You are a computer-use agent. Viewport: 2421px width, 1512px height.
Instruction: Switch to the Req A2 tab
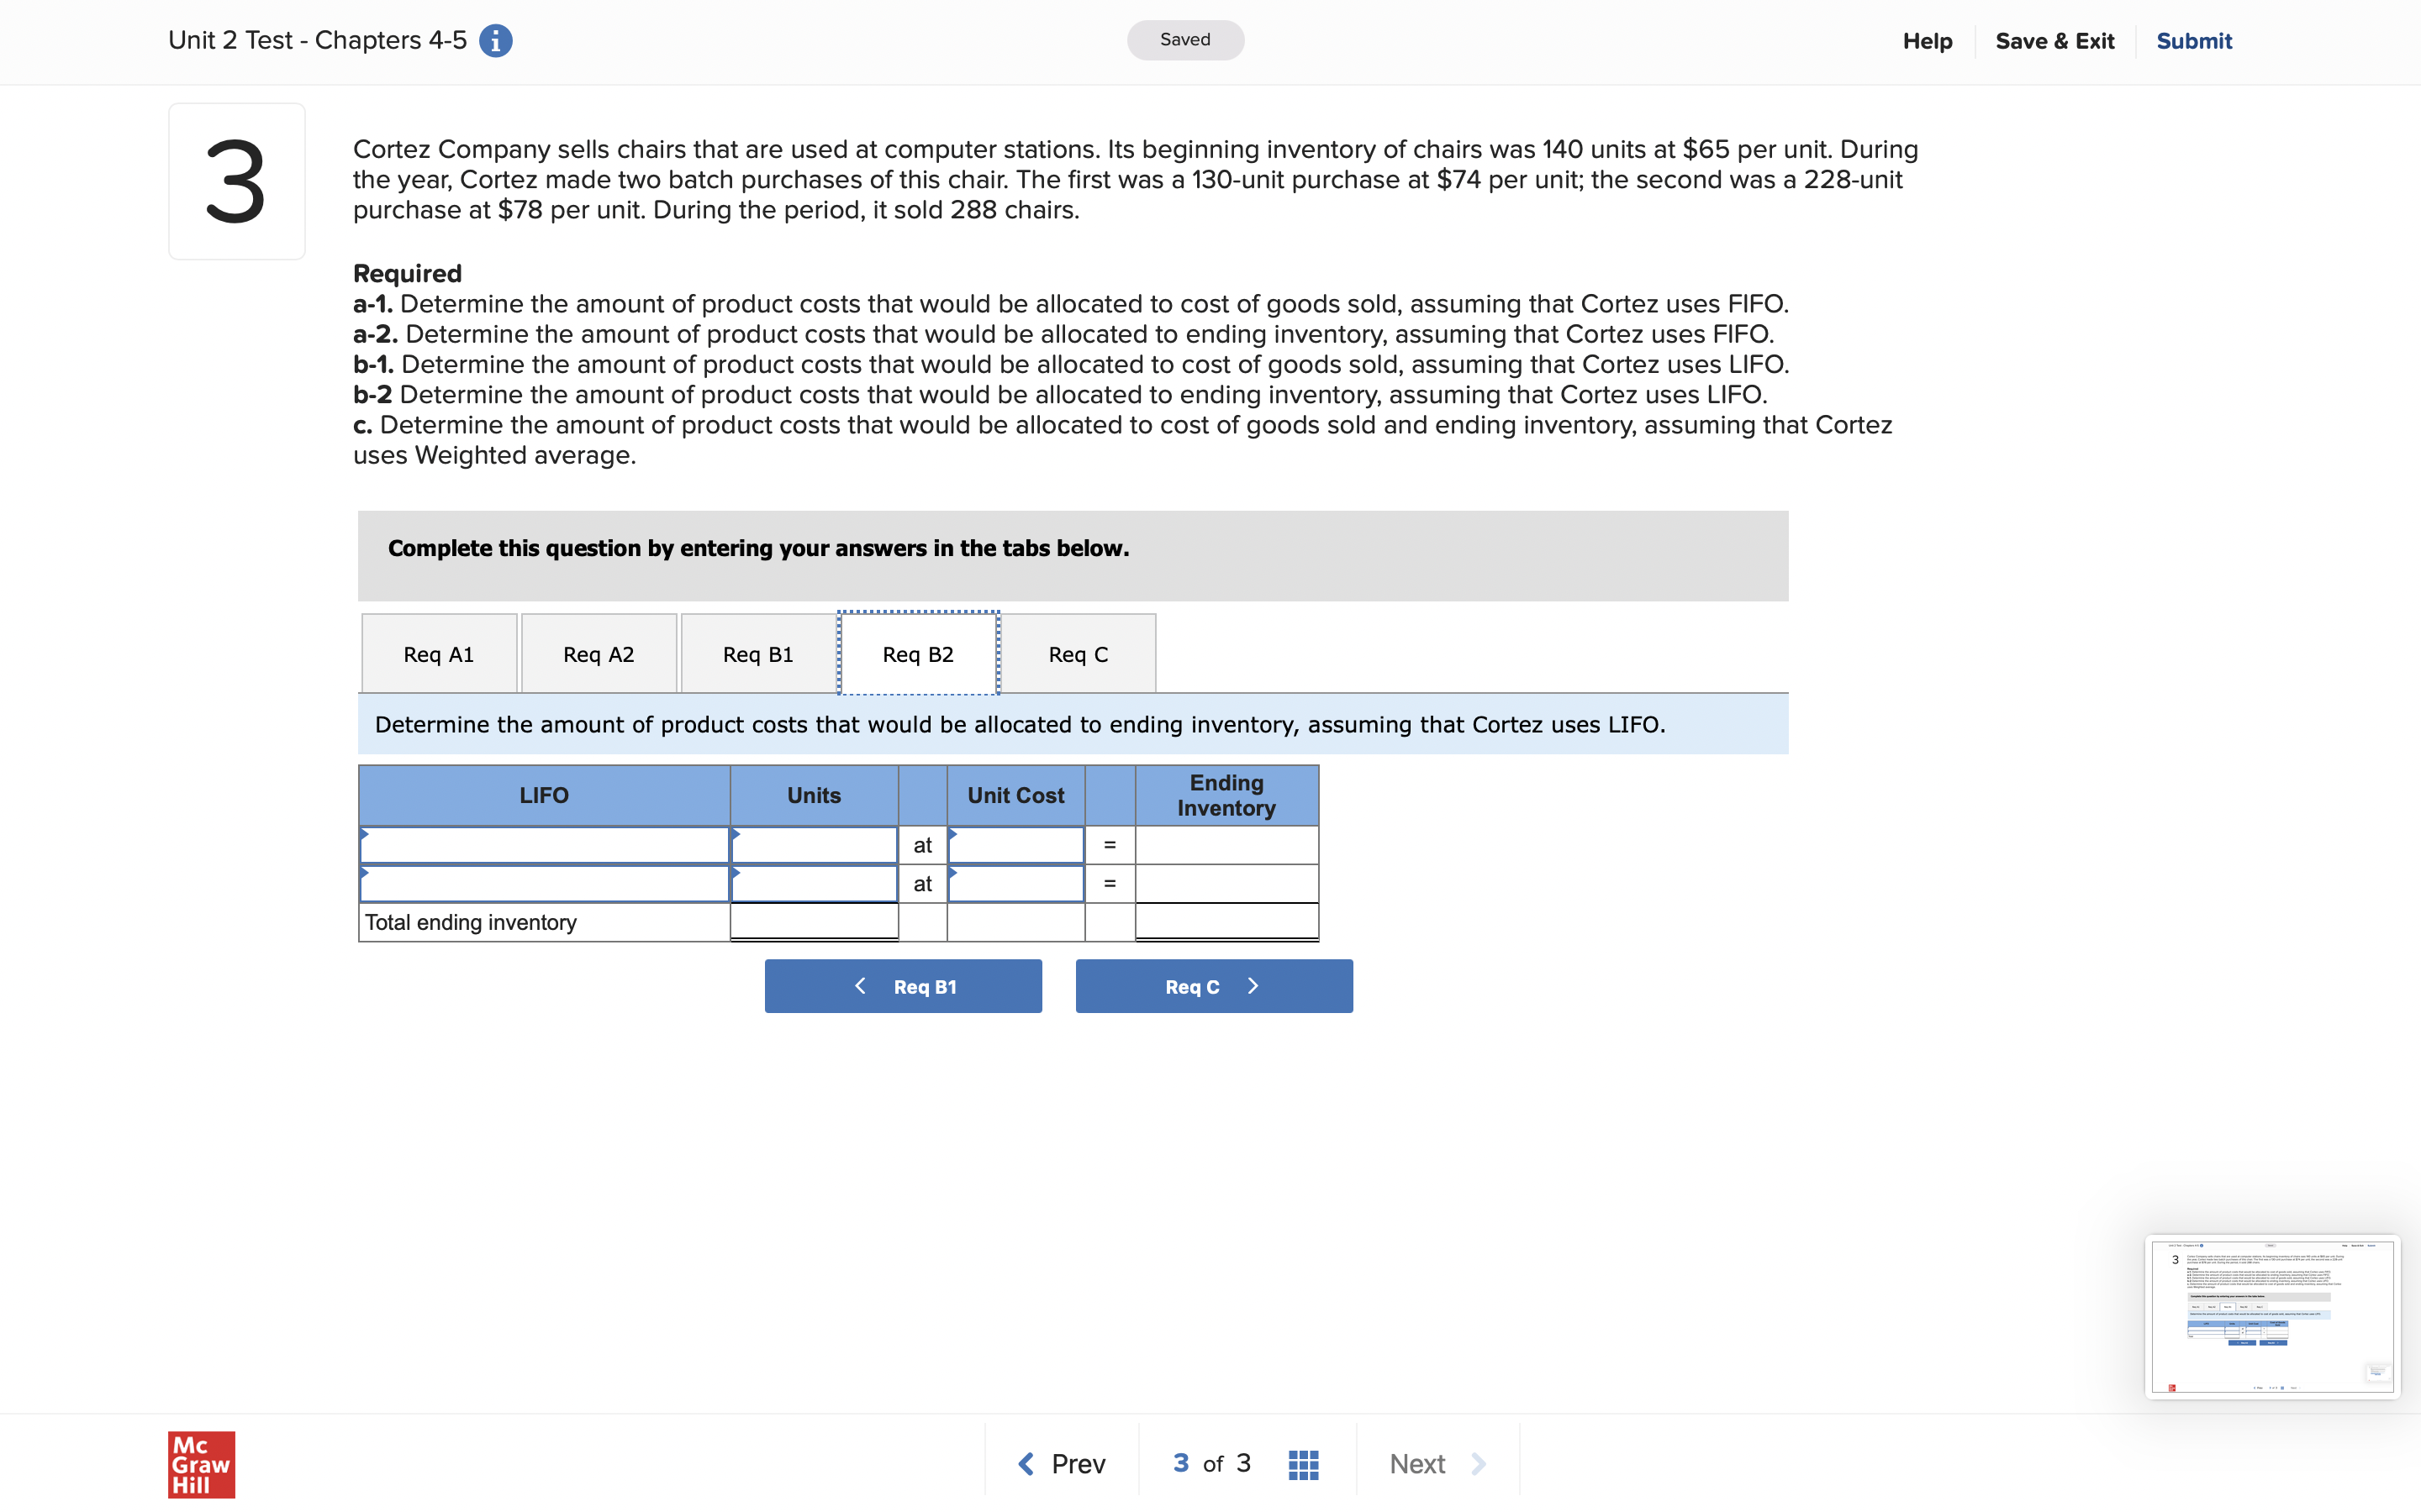[x=599, y=655]
